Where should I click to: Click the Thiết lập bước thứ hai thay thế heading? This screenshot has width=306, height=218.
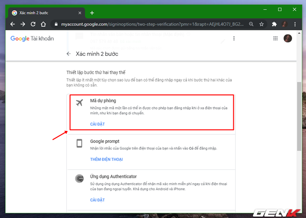point(96,72)
